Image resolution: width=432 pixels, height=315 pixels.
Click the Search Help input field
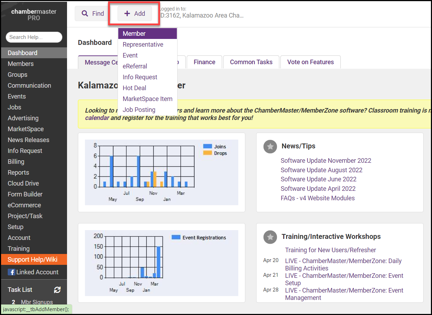click(x=34, y=37)
